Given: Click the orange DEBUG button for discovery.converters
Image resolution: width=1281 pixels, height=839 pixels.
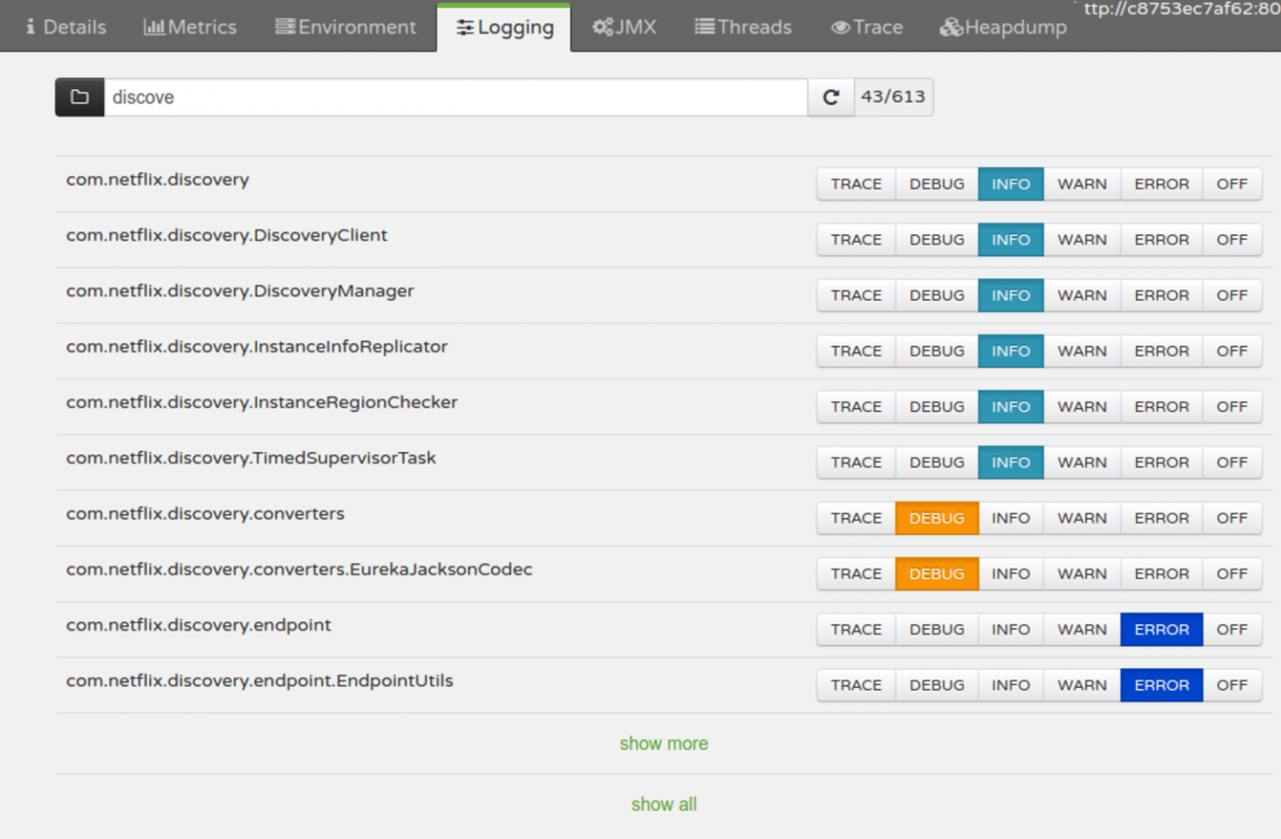Looking at the screenshot, I should 937,518.
